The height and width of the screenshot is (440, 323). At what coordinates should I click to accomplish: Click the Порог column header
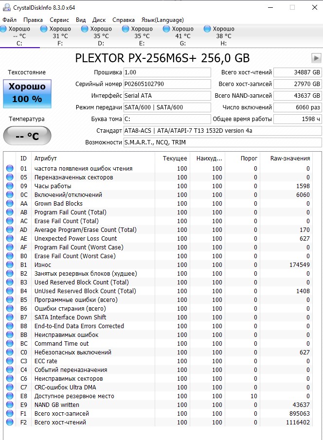[243, 158]
